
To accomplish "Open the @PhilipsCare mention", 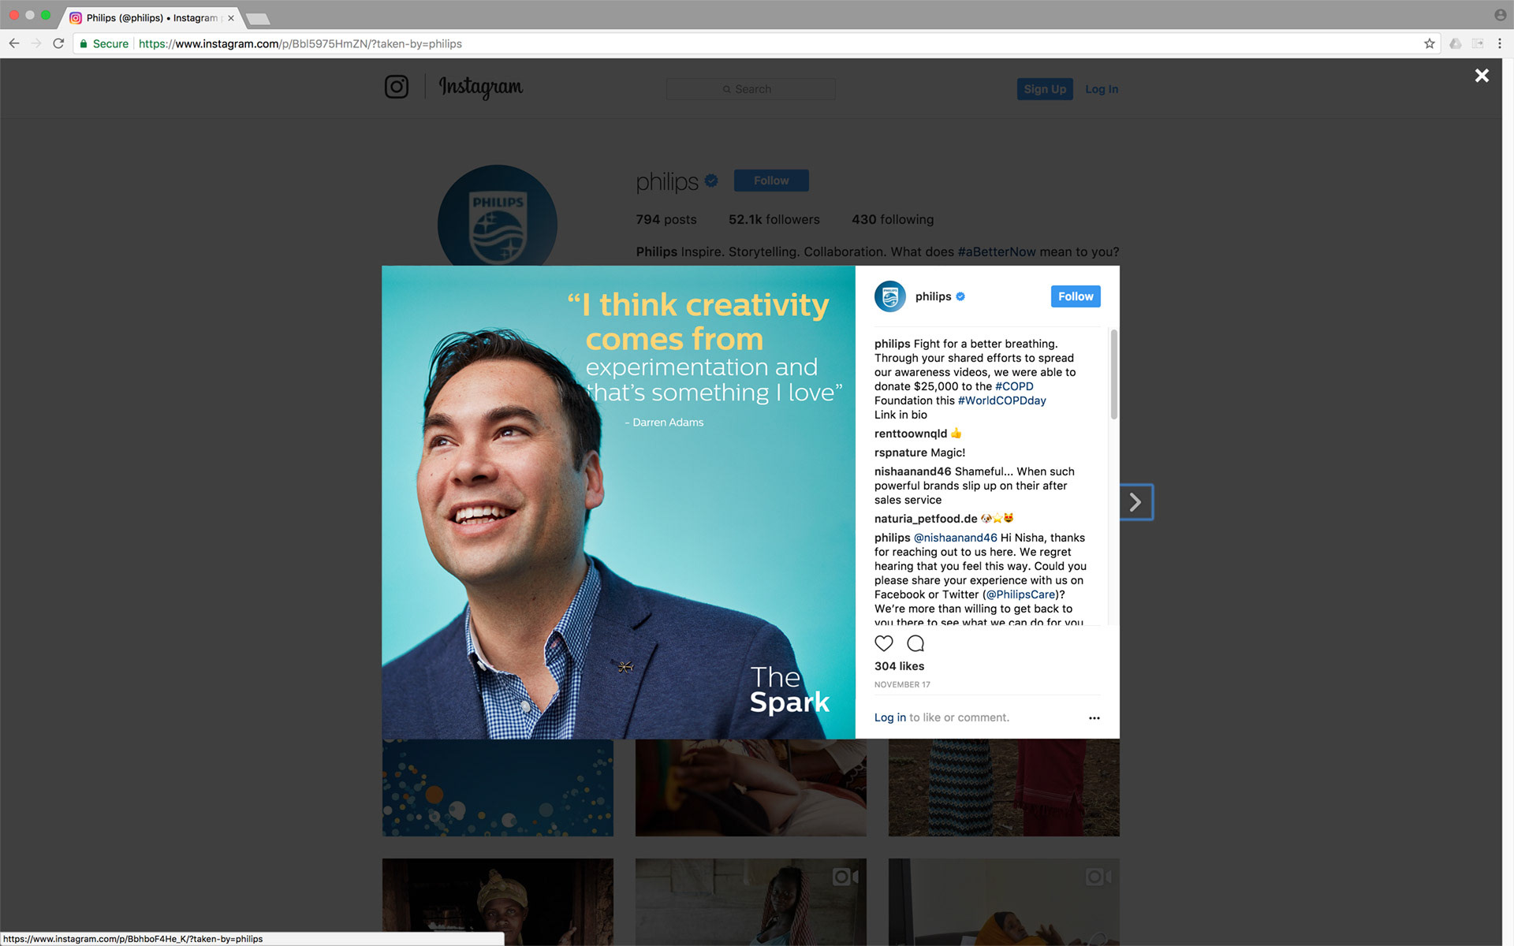I will click(x=1020, y=594).
